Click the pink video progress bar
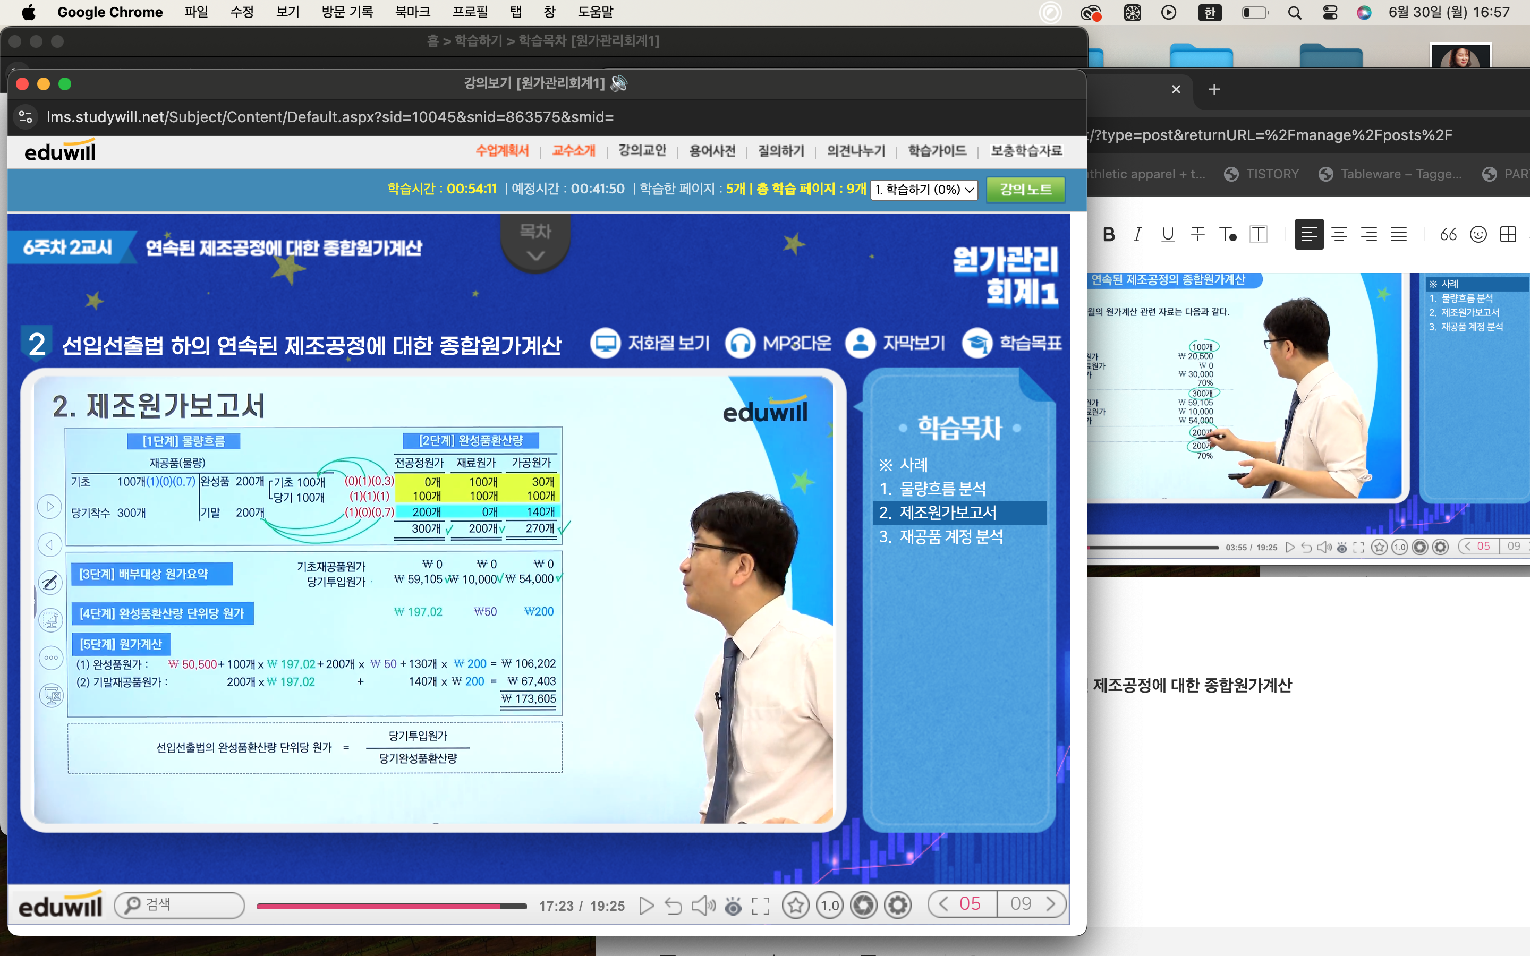The height and width of the screenshot is (956, 1530). click(x=379, y=906)
